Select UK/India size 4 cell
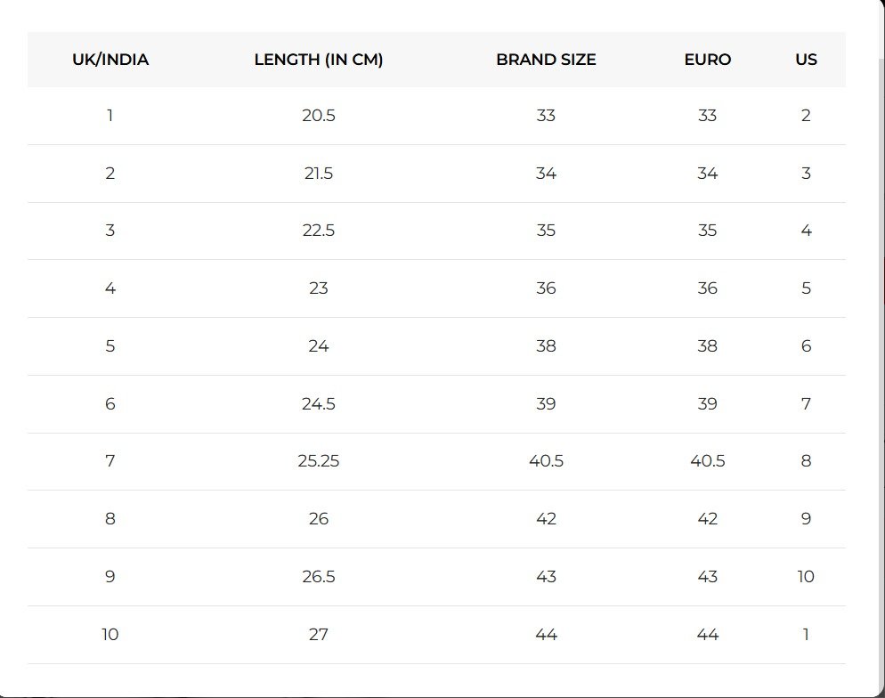Viewport: 885px width, 698px height. point(110,288)
